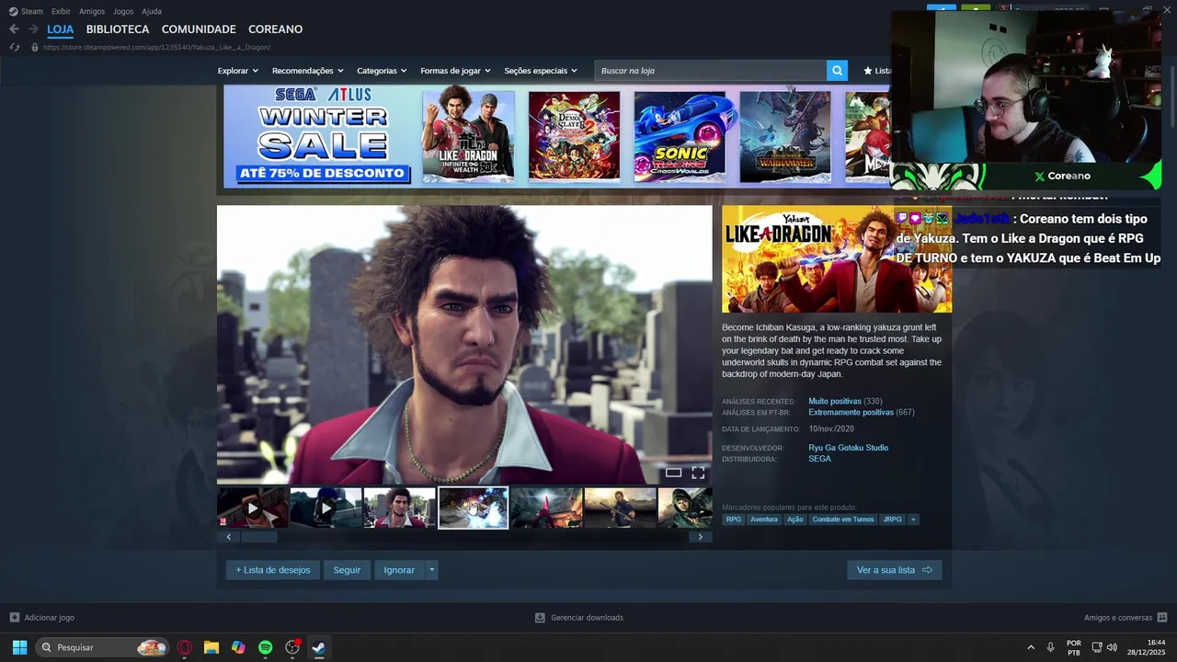Viewport: 1177px width, 662px height.
Task: Click the Seguir button
Action: 347,570
